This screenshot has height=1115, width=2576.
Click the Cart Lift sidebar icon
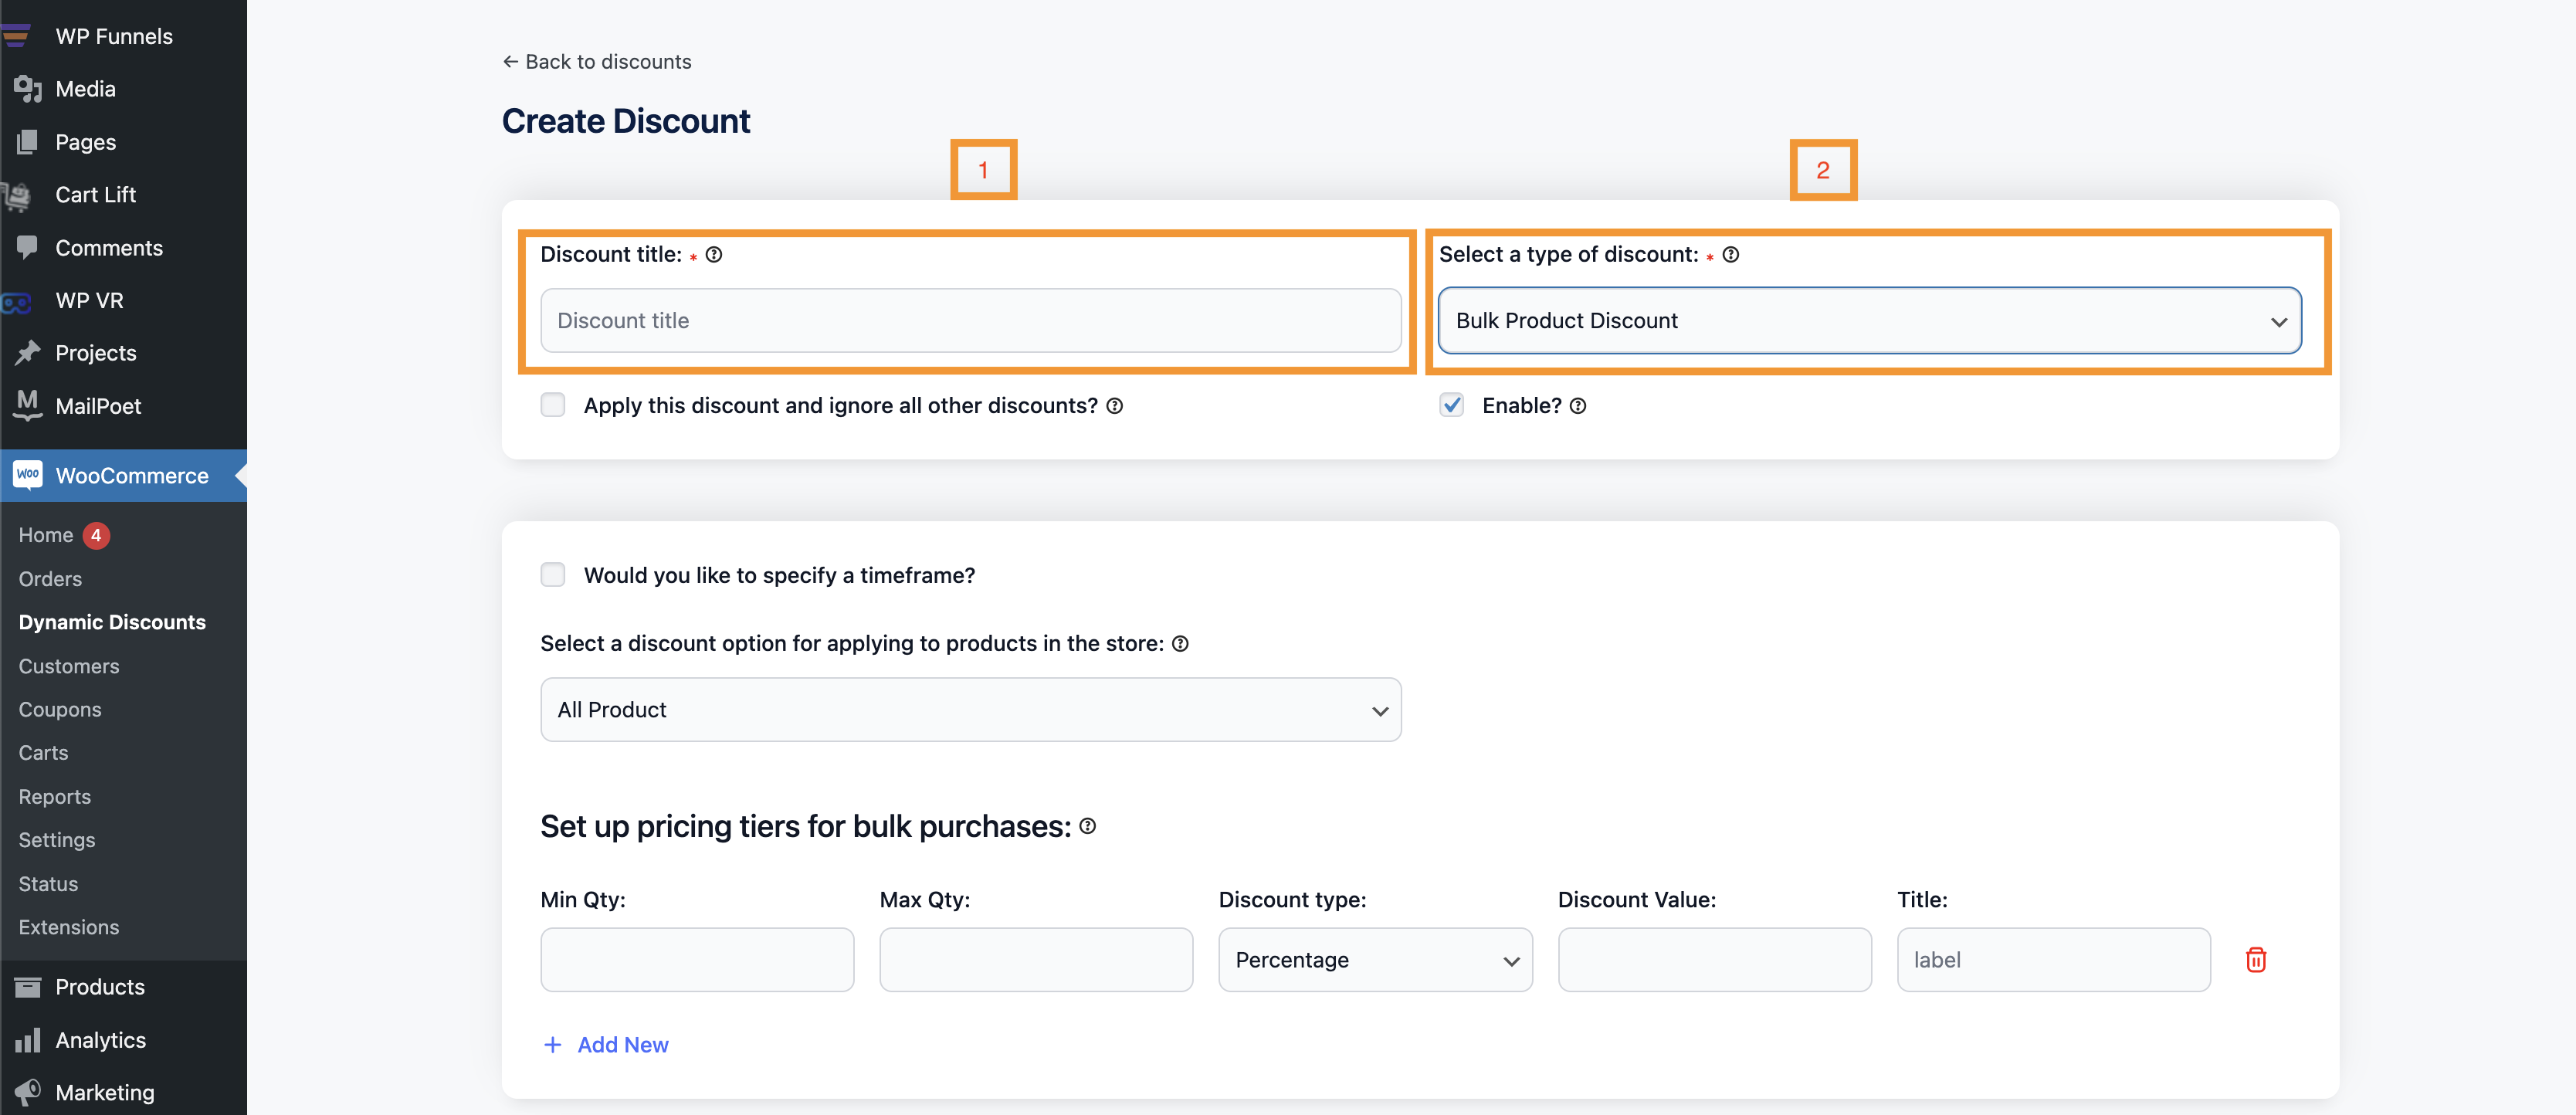[25, 194]
